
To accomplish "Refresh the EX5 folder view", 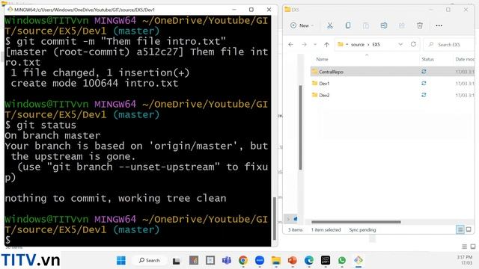I will point(413,44).
